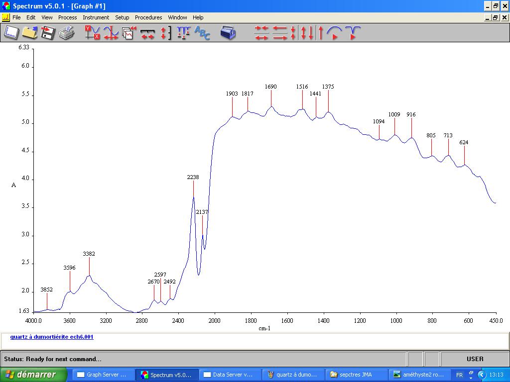Open the Process menu

coord(67,17)
